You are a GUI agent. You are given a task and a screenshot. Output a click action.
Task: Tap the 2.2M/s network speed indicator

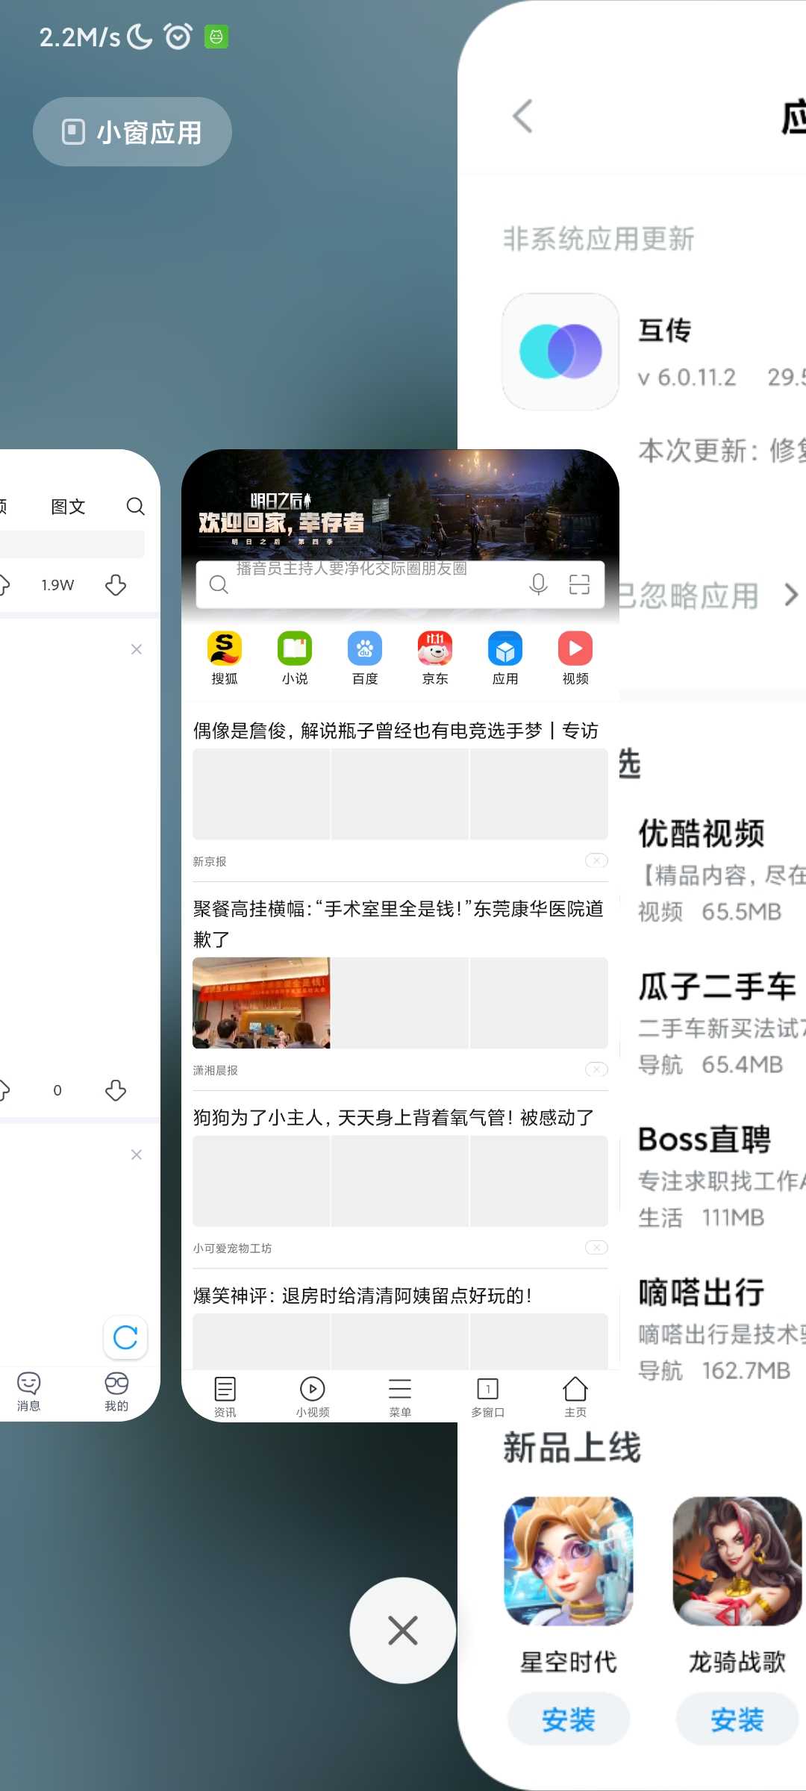coord(80,37)
